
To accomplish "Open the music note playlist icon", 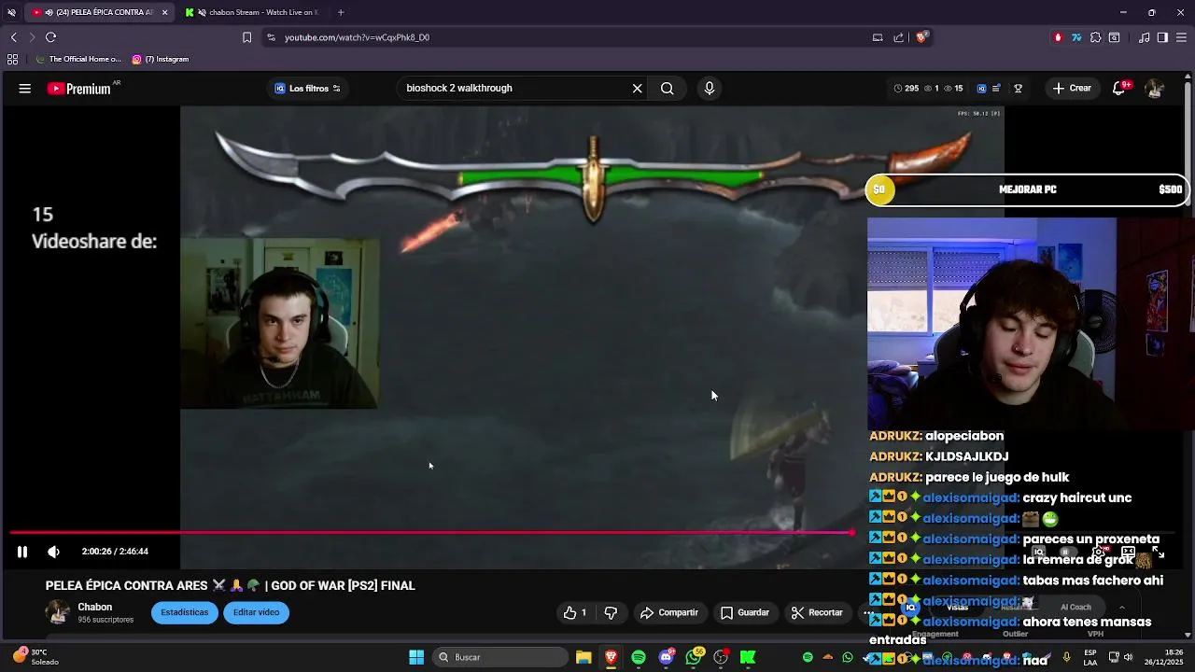I will coord(1145,37).
